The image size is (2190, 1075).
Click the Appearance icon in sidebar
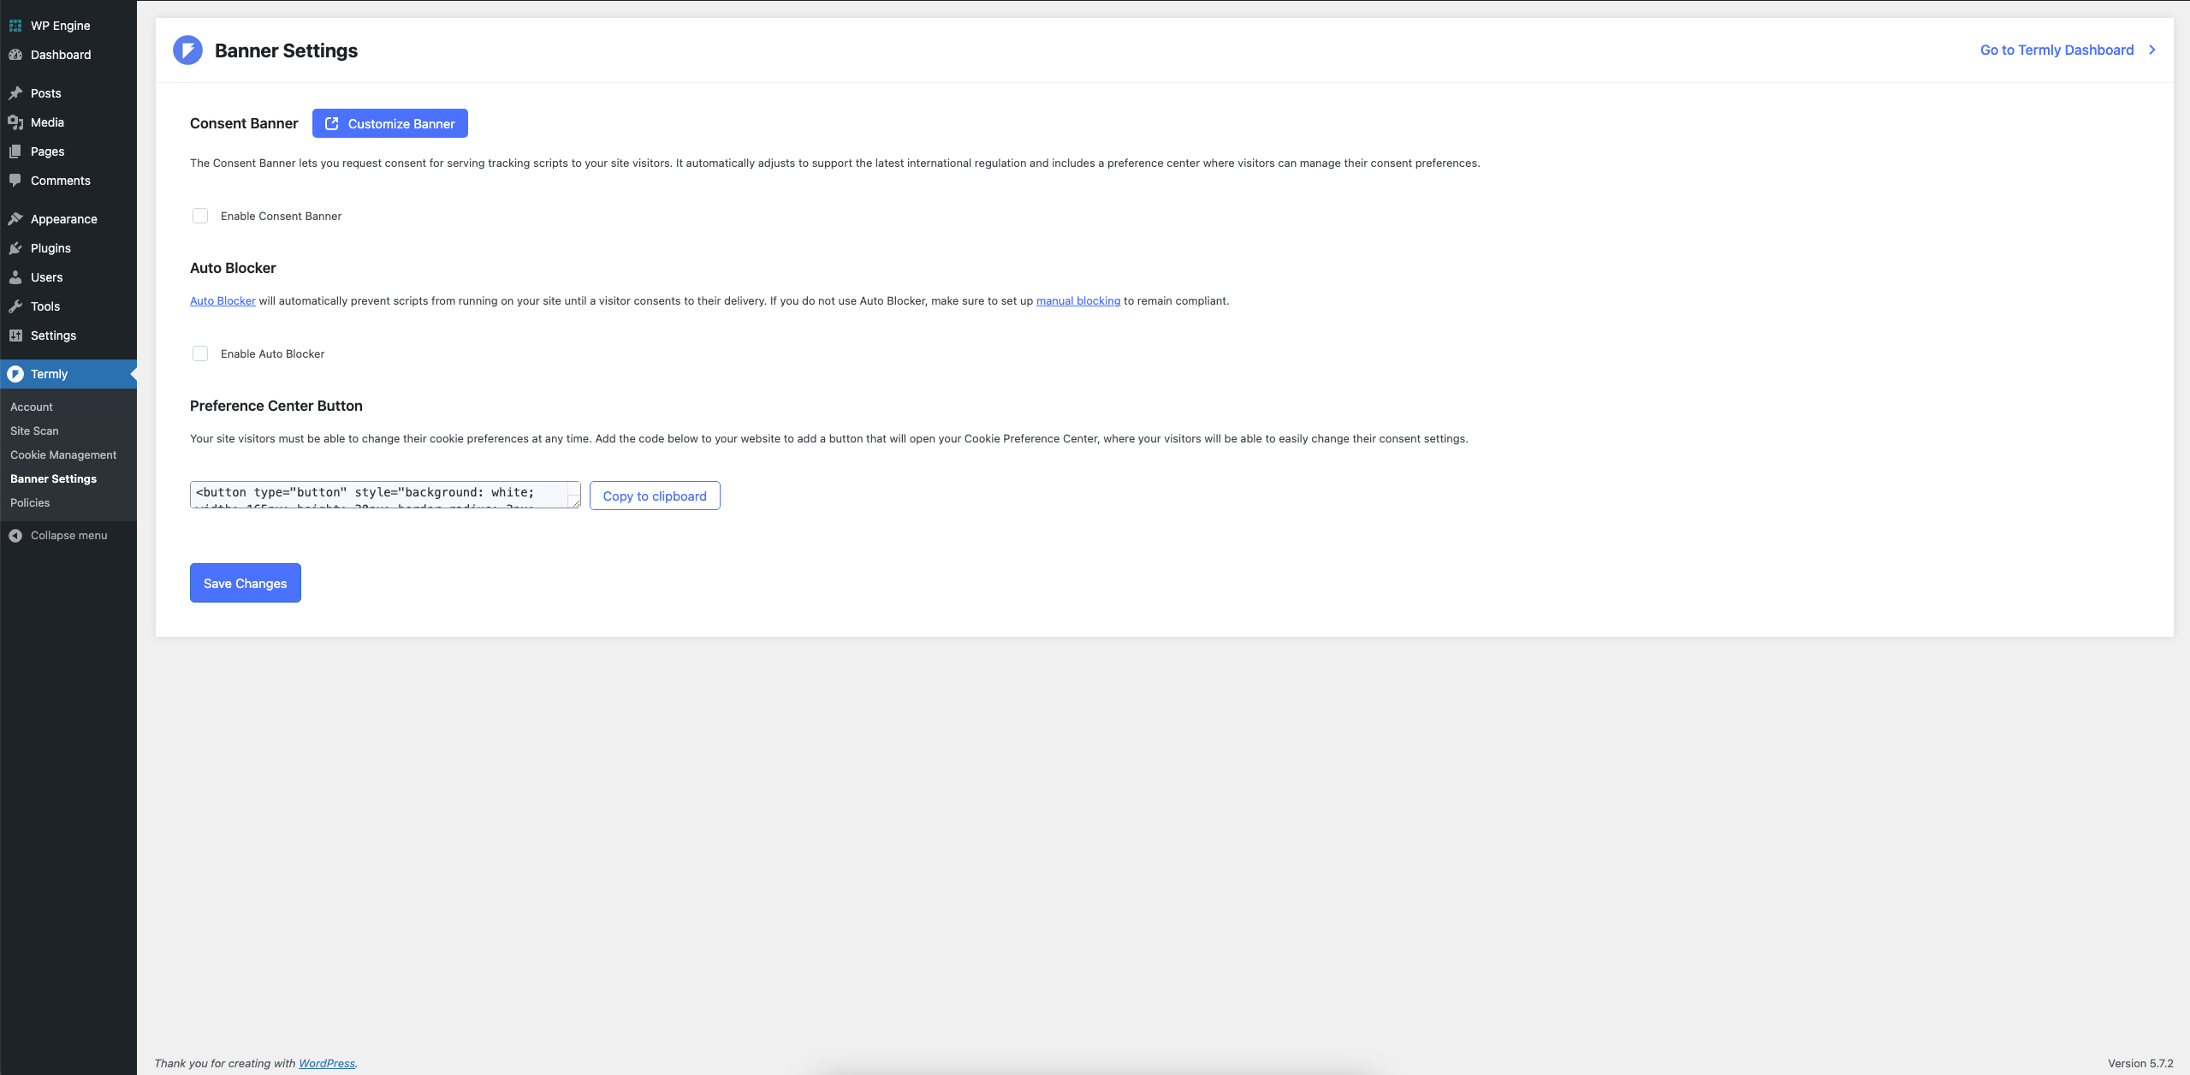(x=15, y=217)
